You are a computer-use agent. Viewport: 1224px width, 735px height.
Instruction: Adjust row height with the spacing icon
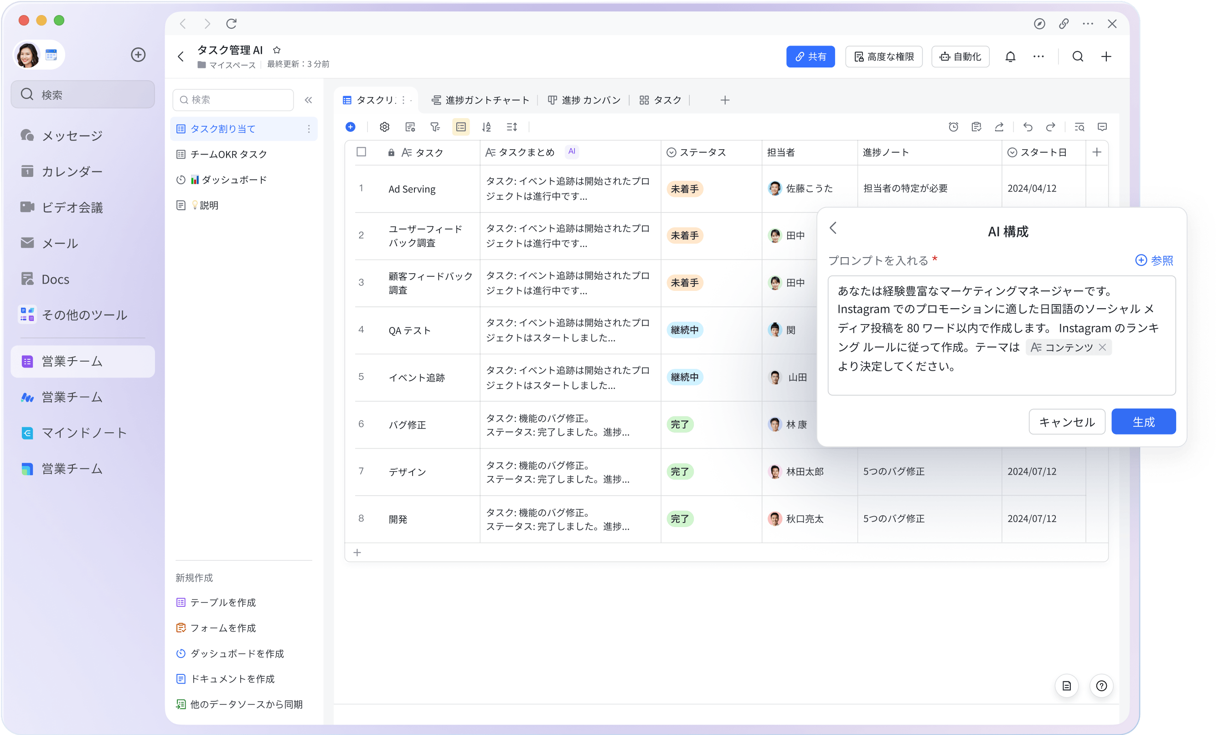[511, 127]
